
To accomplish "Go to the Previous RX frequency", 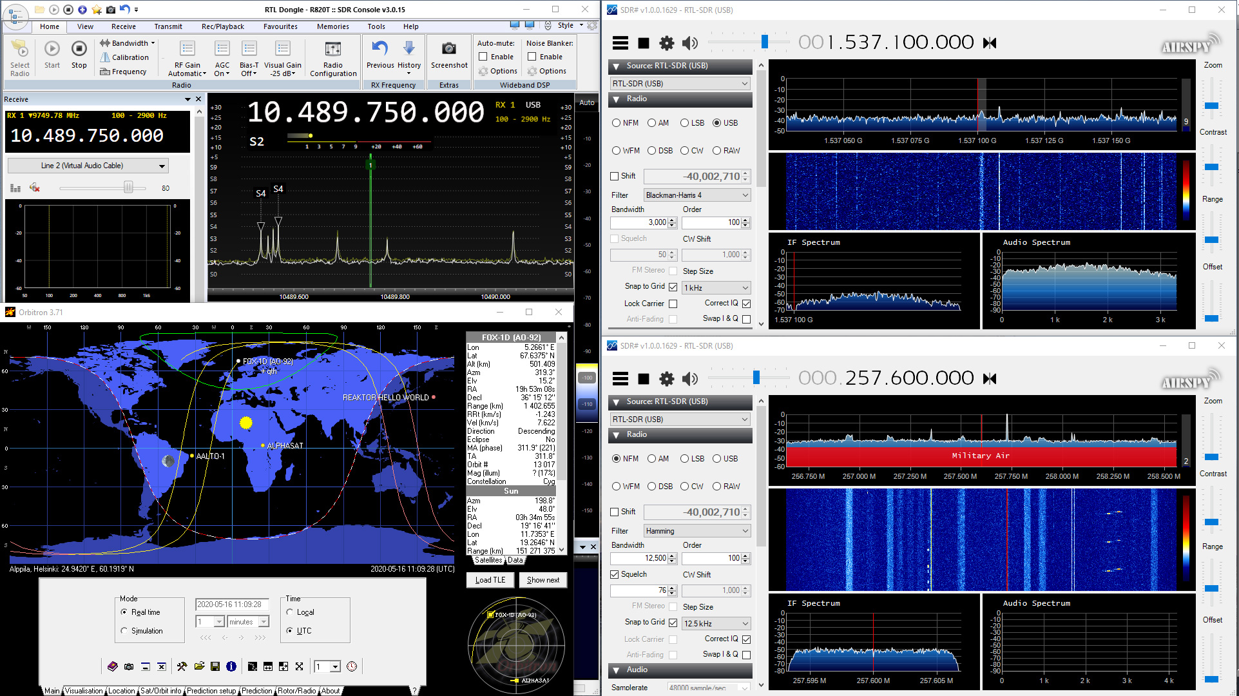I will (x=380, y=55).
